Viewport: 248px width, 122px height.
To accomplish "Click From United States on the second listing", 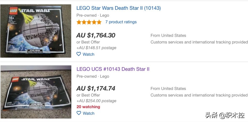I will coord(168,89).
